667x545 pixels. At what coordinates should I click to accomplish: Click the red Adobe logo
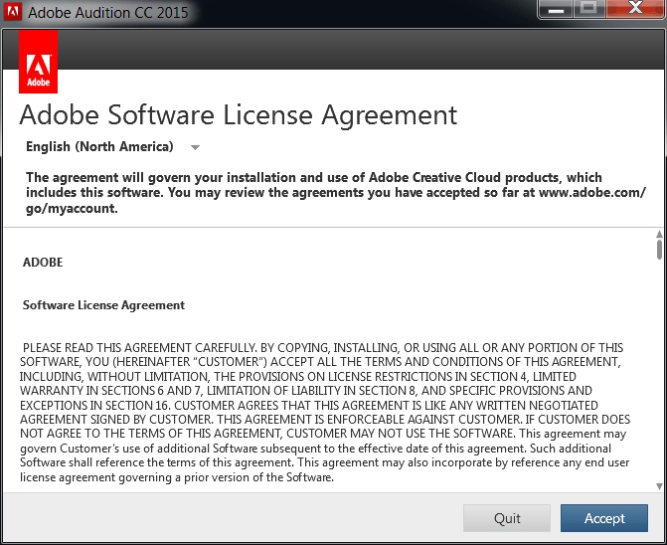pos(39,62)
